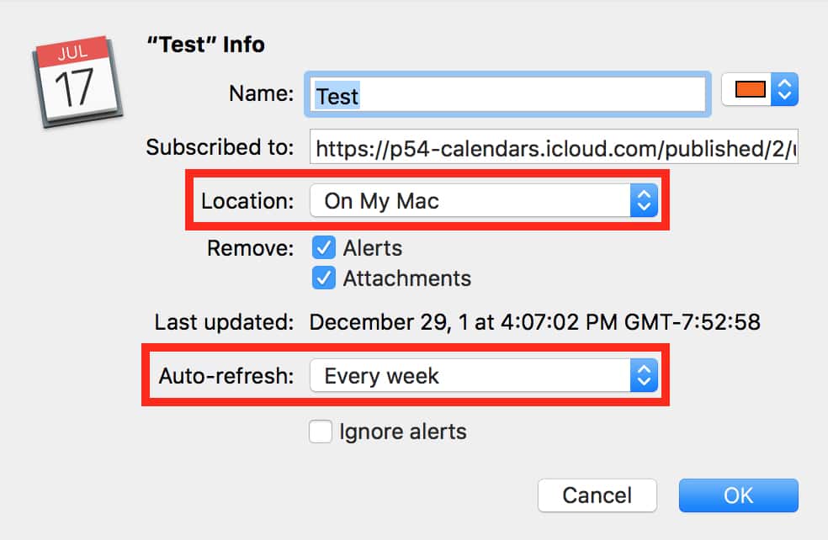Open the calendar color picker arrows
Viewport: 828px width, 540px height.
[x=784, y=91]
